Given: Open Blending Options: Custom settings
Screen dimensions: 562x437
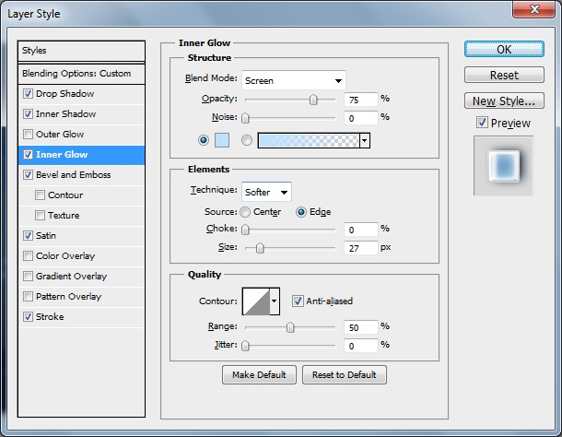Looking at the screenshot, I should tap(81, 74).
